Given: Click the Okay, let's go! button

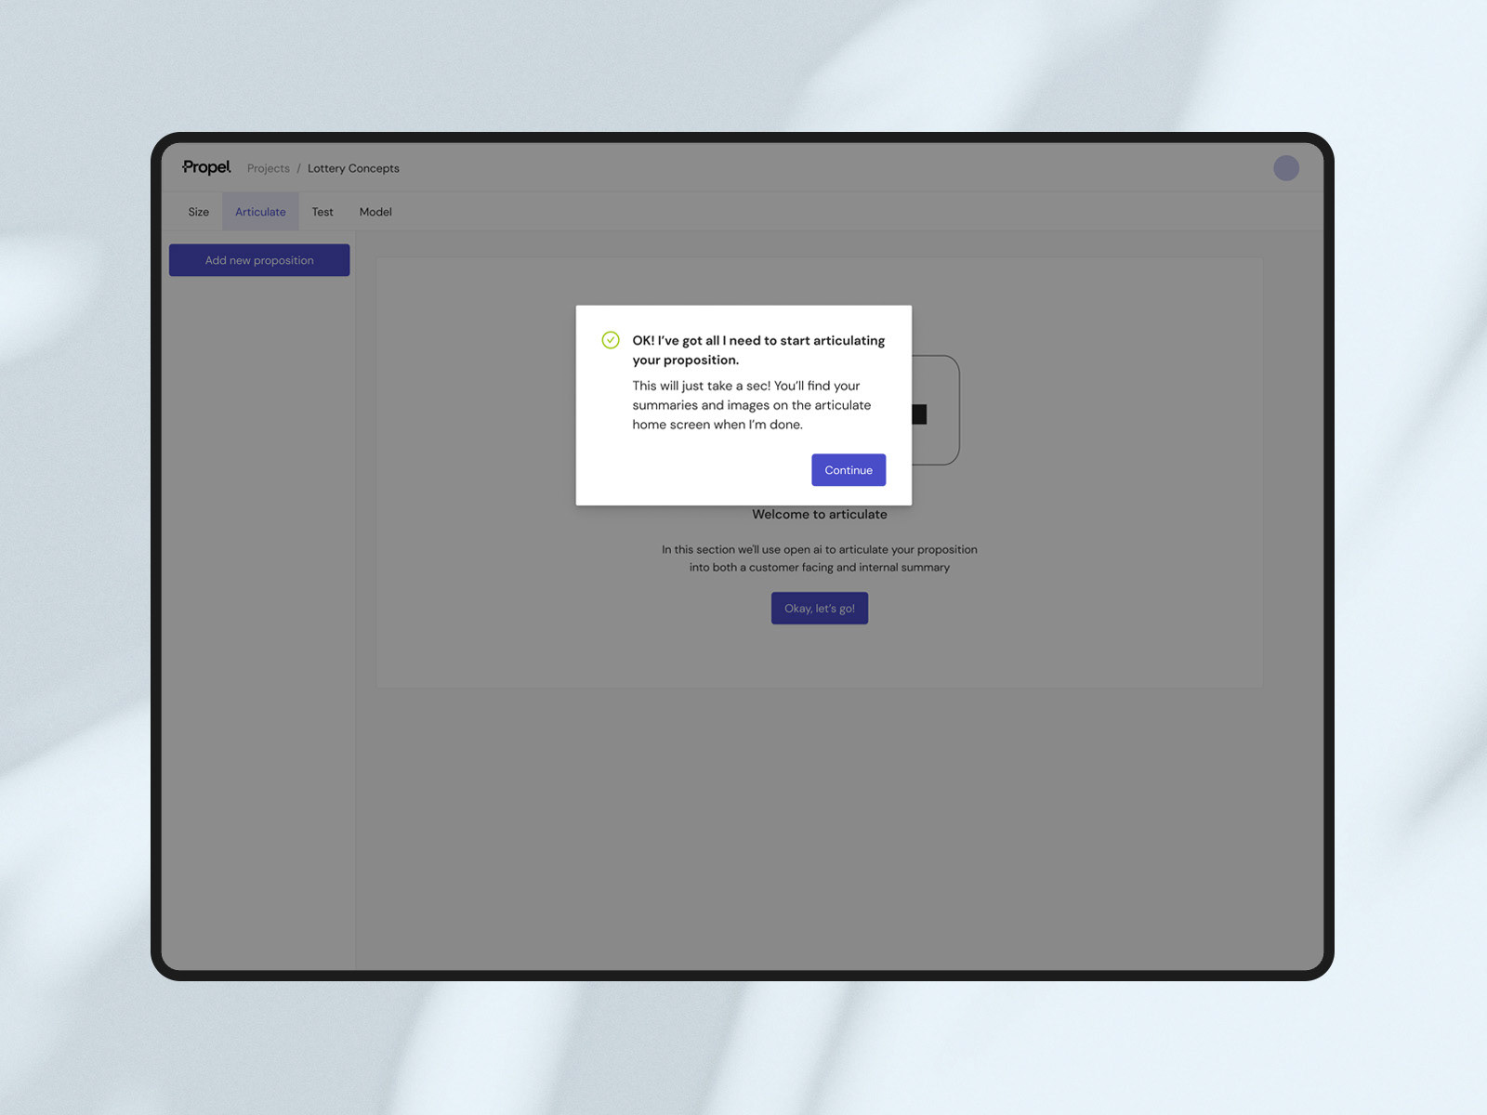Looking at the screenshot, I should coord(820,609).
